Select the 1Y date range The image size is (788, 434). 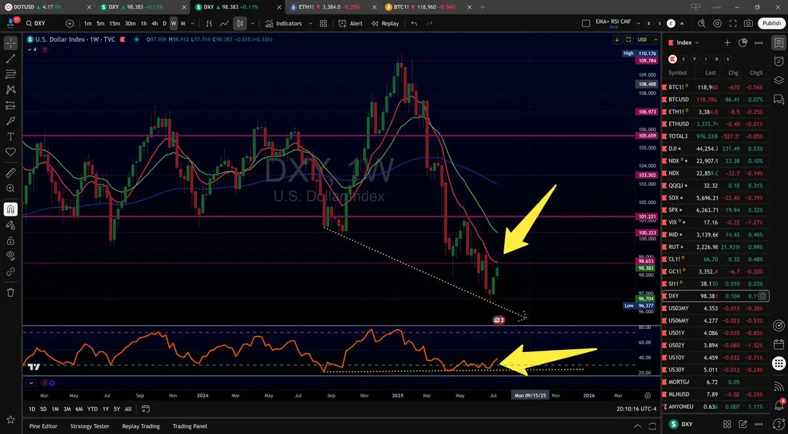coord(106,409)
